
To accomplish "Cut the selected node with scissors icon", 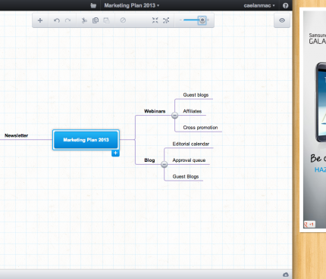I will (84, 20).
